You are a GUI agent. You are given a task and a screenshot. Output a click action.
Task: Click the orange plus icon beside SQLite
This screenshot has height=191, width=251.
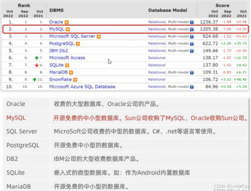coord(67,65)
